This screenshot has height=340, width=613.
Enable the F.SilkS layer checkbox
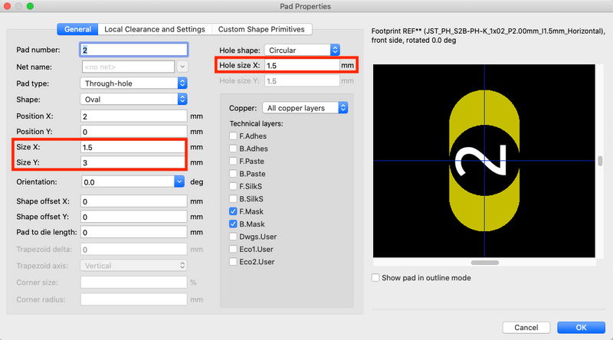[234, 186]
